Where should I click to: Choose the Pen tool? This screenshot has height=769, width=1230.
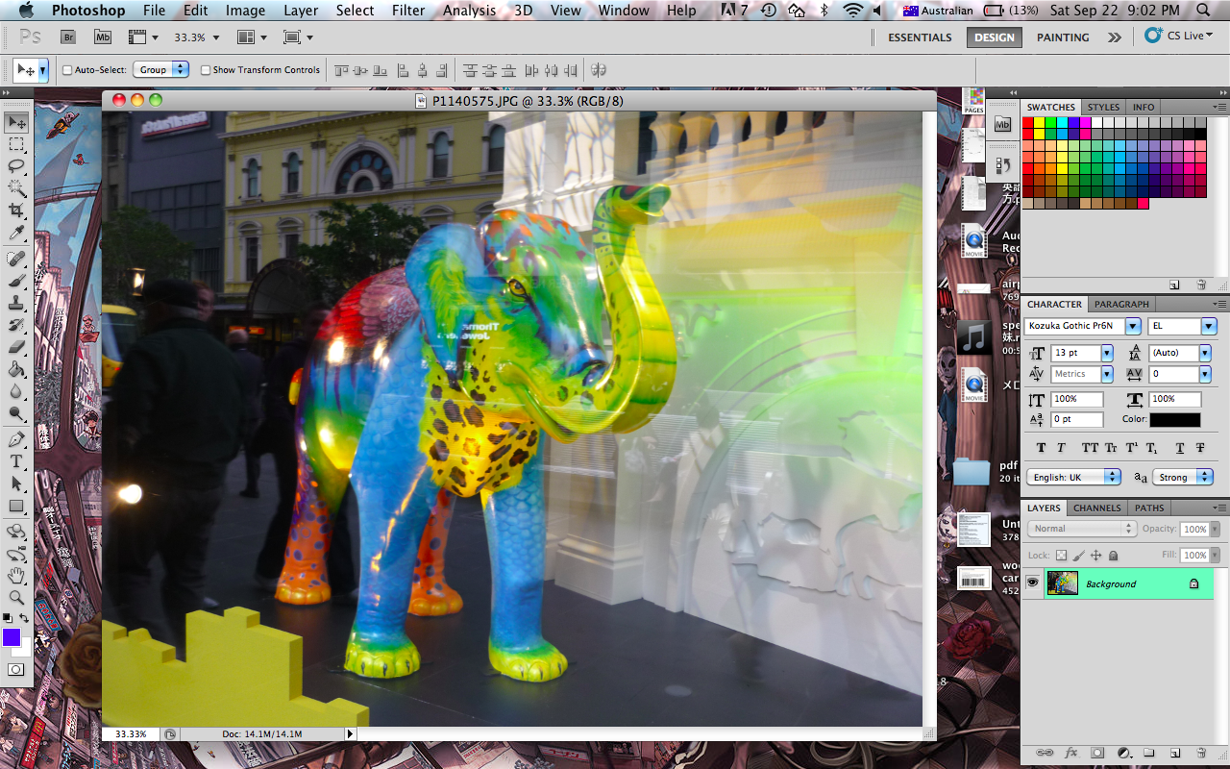[16, 438]
